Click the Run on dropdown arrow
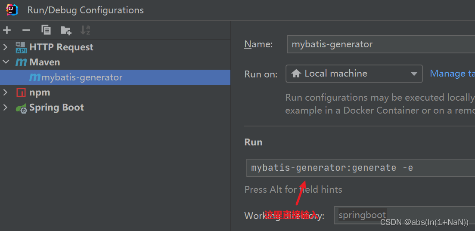The width and height of the screenshot is (475, 231). [x=413, y=74]
